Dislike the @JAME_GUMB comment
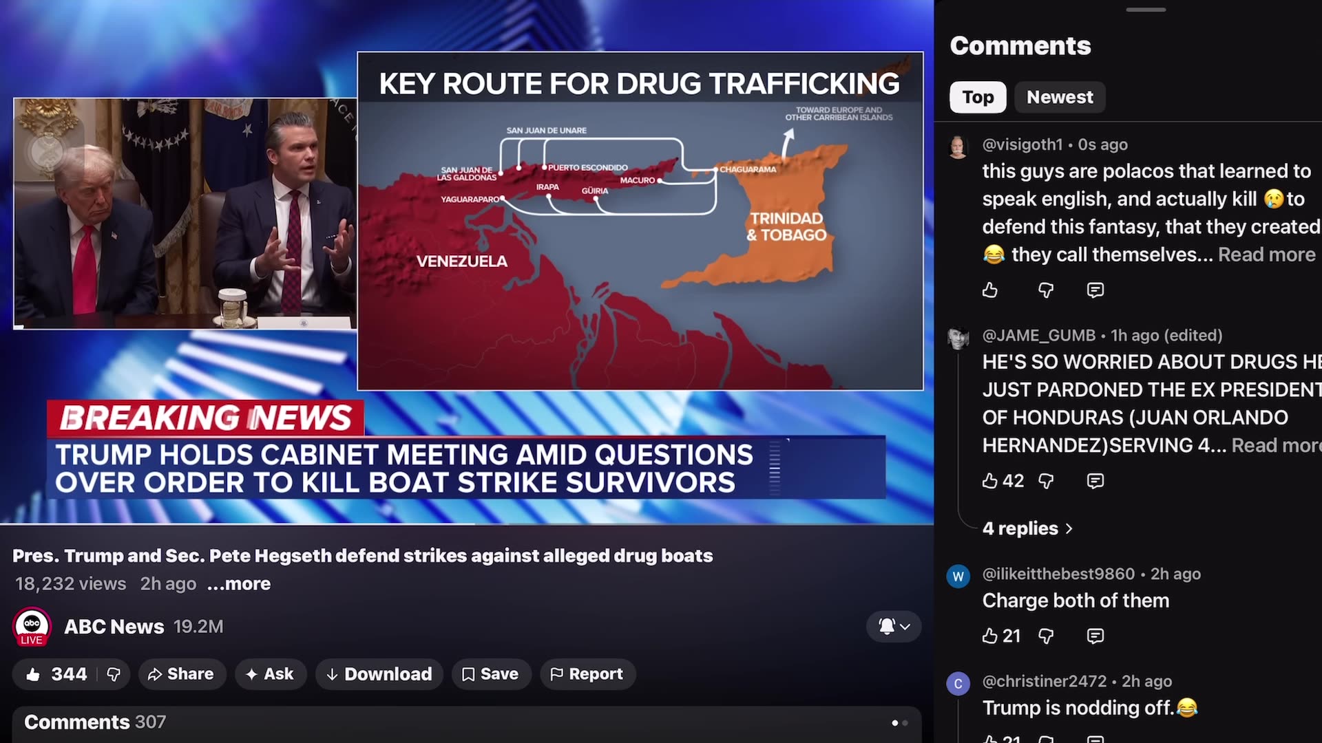1322x743 pixels. click(1046, 481)
